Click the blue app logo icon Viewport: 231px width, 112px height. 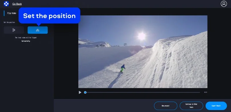coord(6,4)
